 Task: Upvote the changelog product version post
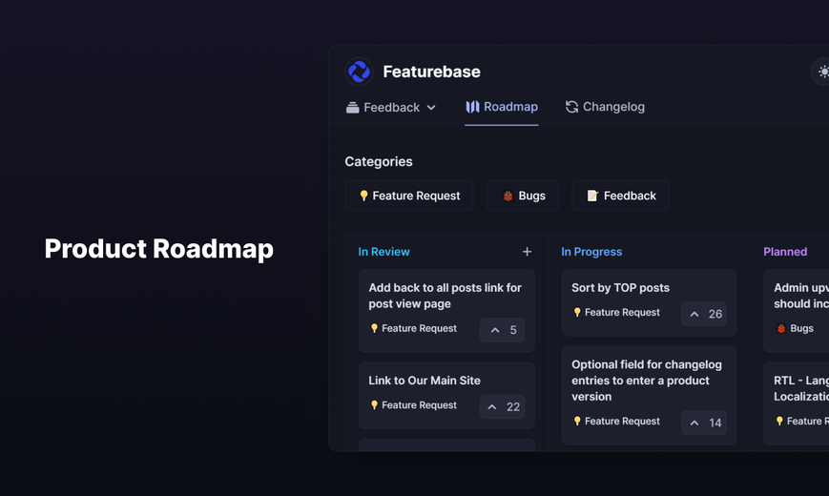(x=704, y=423)
